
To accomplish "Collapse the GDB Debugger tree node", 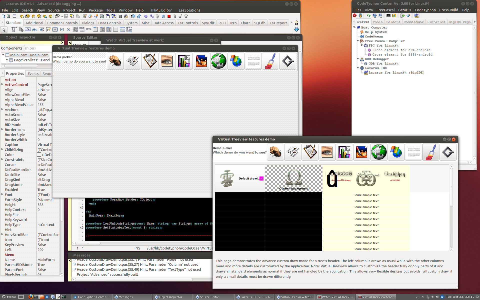I will pos(358,59).
